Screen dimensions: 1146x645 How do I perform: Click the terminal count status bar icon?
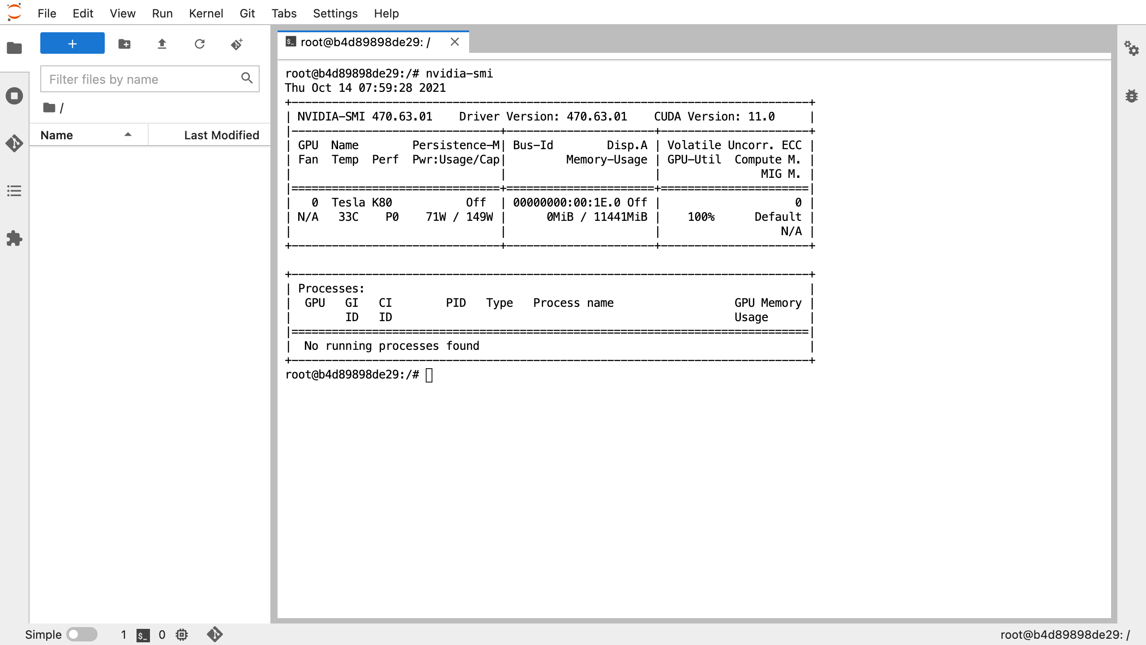(143, 635)
